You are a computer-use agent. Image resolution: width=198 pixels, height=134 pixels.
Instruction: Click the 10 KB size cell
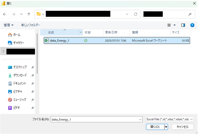pos(185,41)
